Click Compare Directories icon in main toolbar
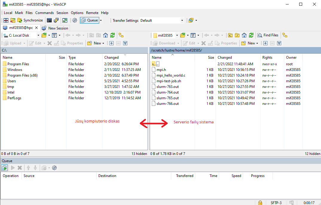 (x=6, y=21)
